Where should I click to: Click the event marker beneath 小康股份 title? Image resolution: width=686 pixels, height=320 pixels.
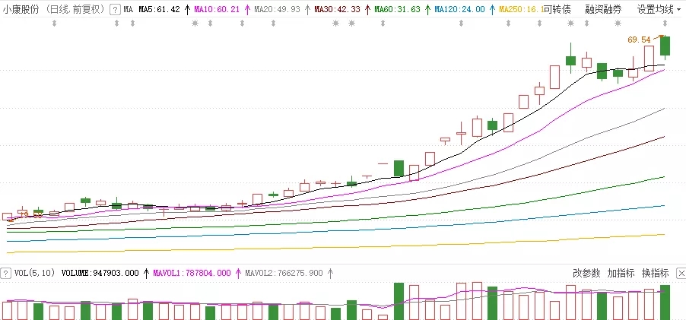pos(54,24)
